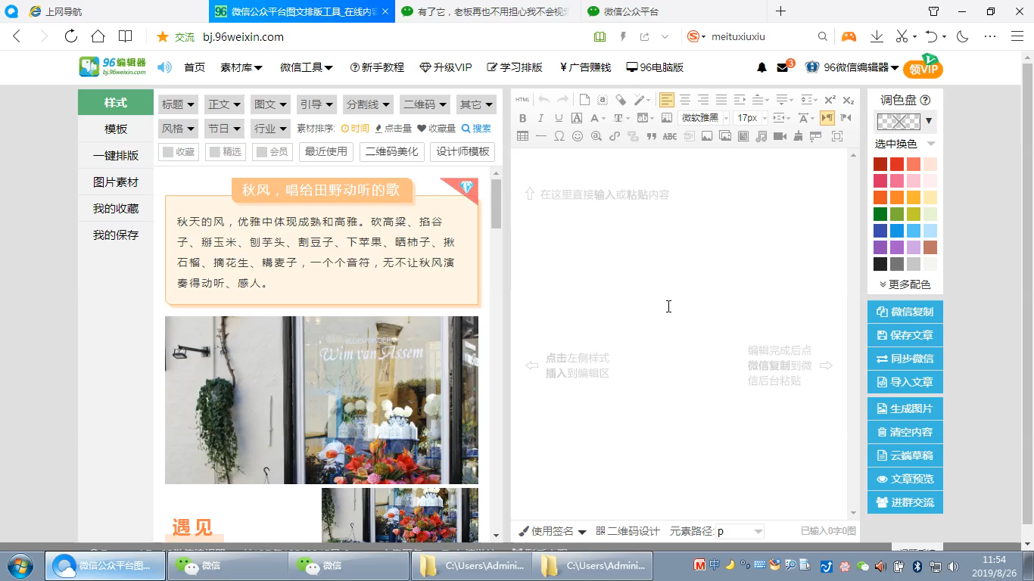Select the dark red color swatch
Viewport: 1034px width, 581px height.
click(x=880, y=163)
